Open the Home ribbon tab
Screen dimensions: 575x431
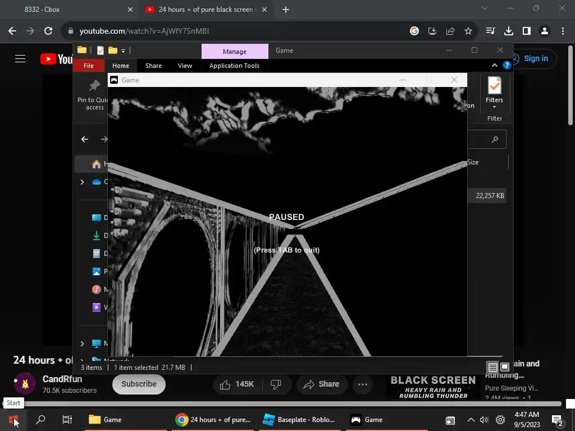click(x=121, y=66)
